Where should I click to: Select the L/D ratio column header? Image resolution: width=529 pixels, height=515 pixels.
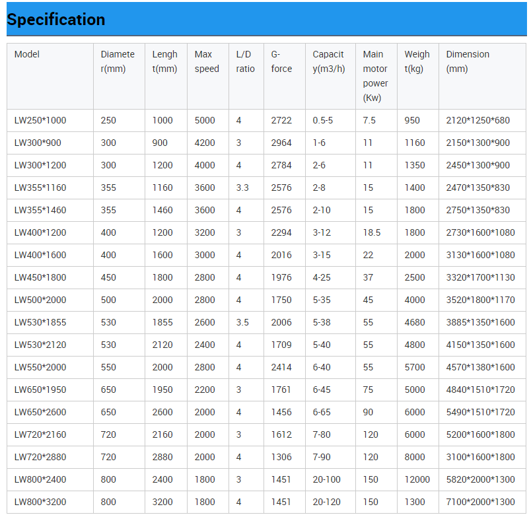tap(244, 60)
